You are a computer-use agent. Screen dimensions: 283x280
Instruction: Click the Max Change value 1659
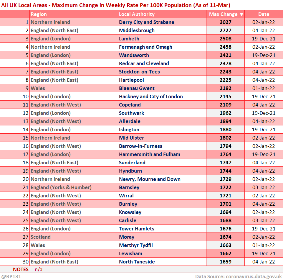225,262
